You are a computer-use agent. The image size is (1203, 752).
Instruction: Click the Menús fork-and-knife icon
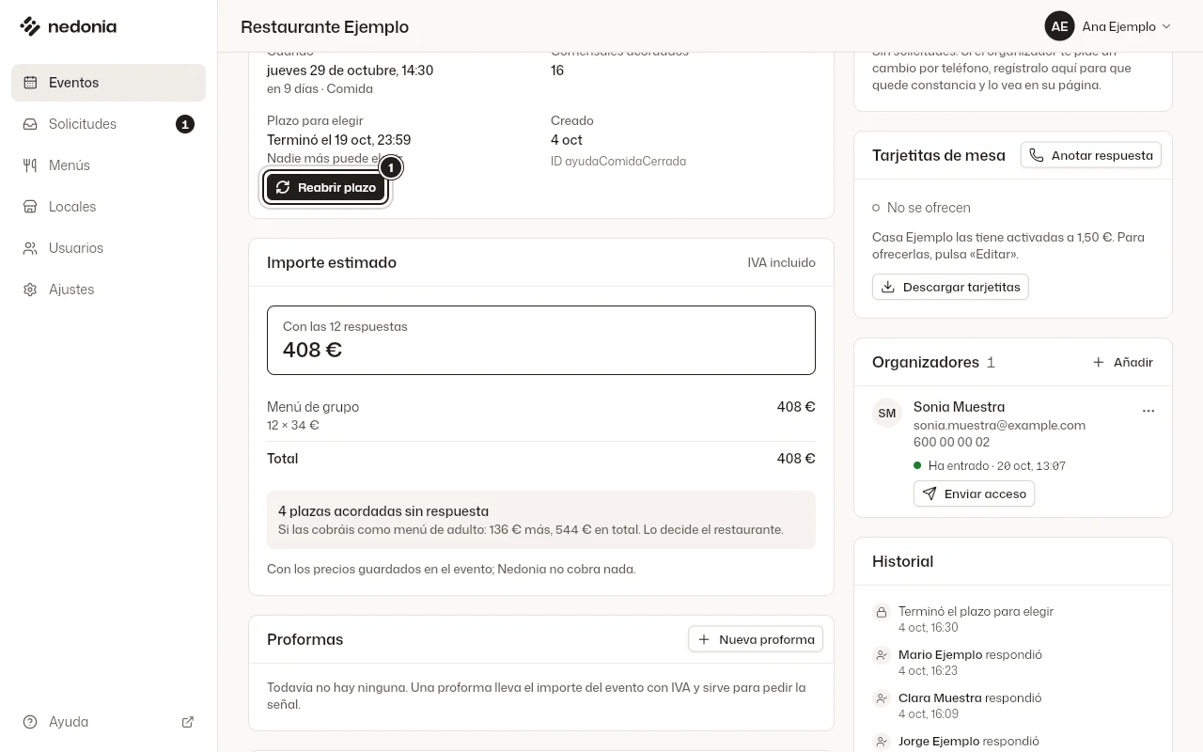(30, 165)
